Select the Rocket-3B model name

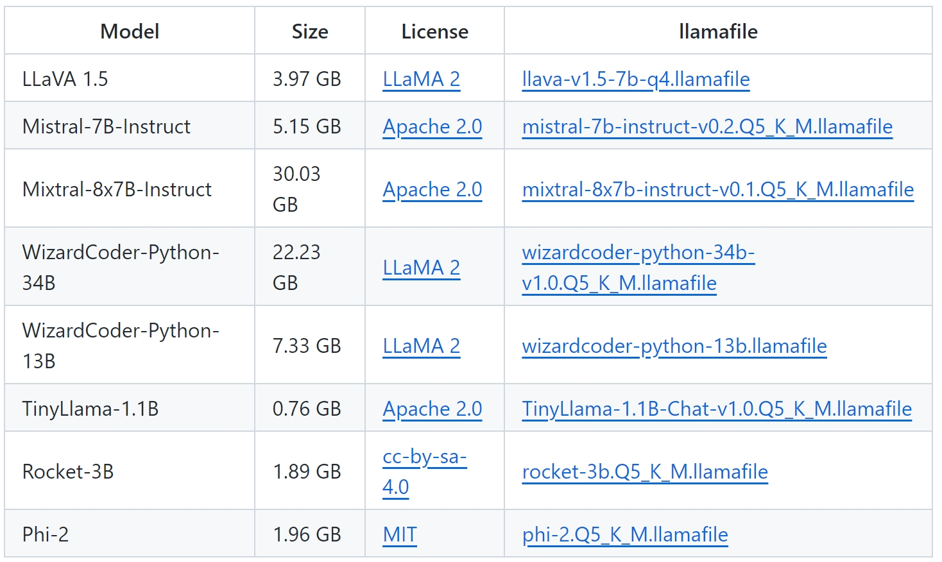click(x=68, y=472)
